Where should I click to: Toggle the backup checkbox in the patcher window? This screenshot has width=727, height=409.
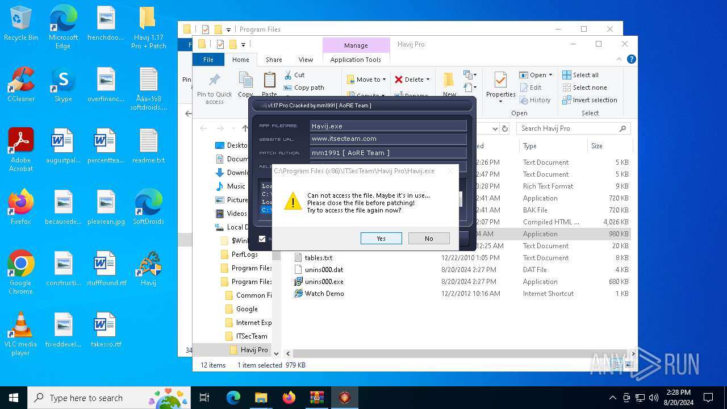[x=262, y=239]
